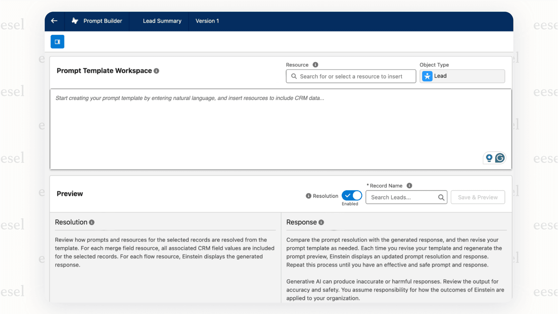Click the Save & Preview button
558x314 pixels.
point(478,197)
